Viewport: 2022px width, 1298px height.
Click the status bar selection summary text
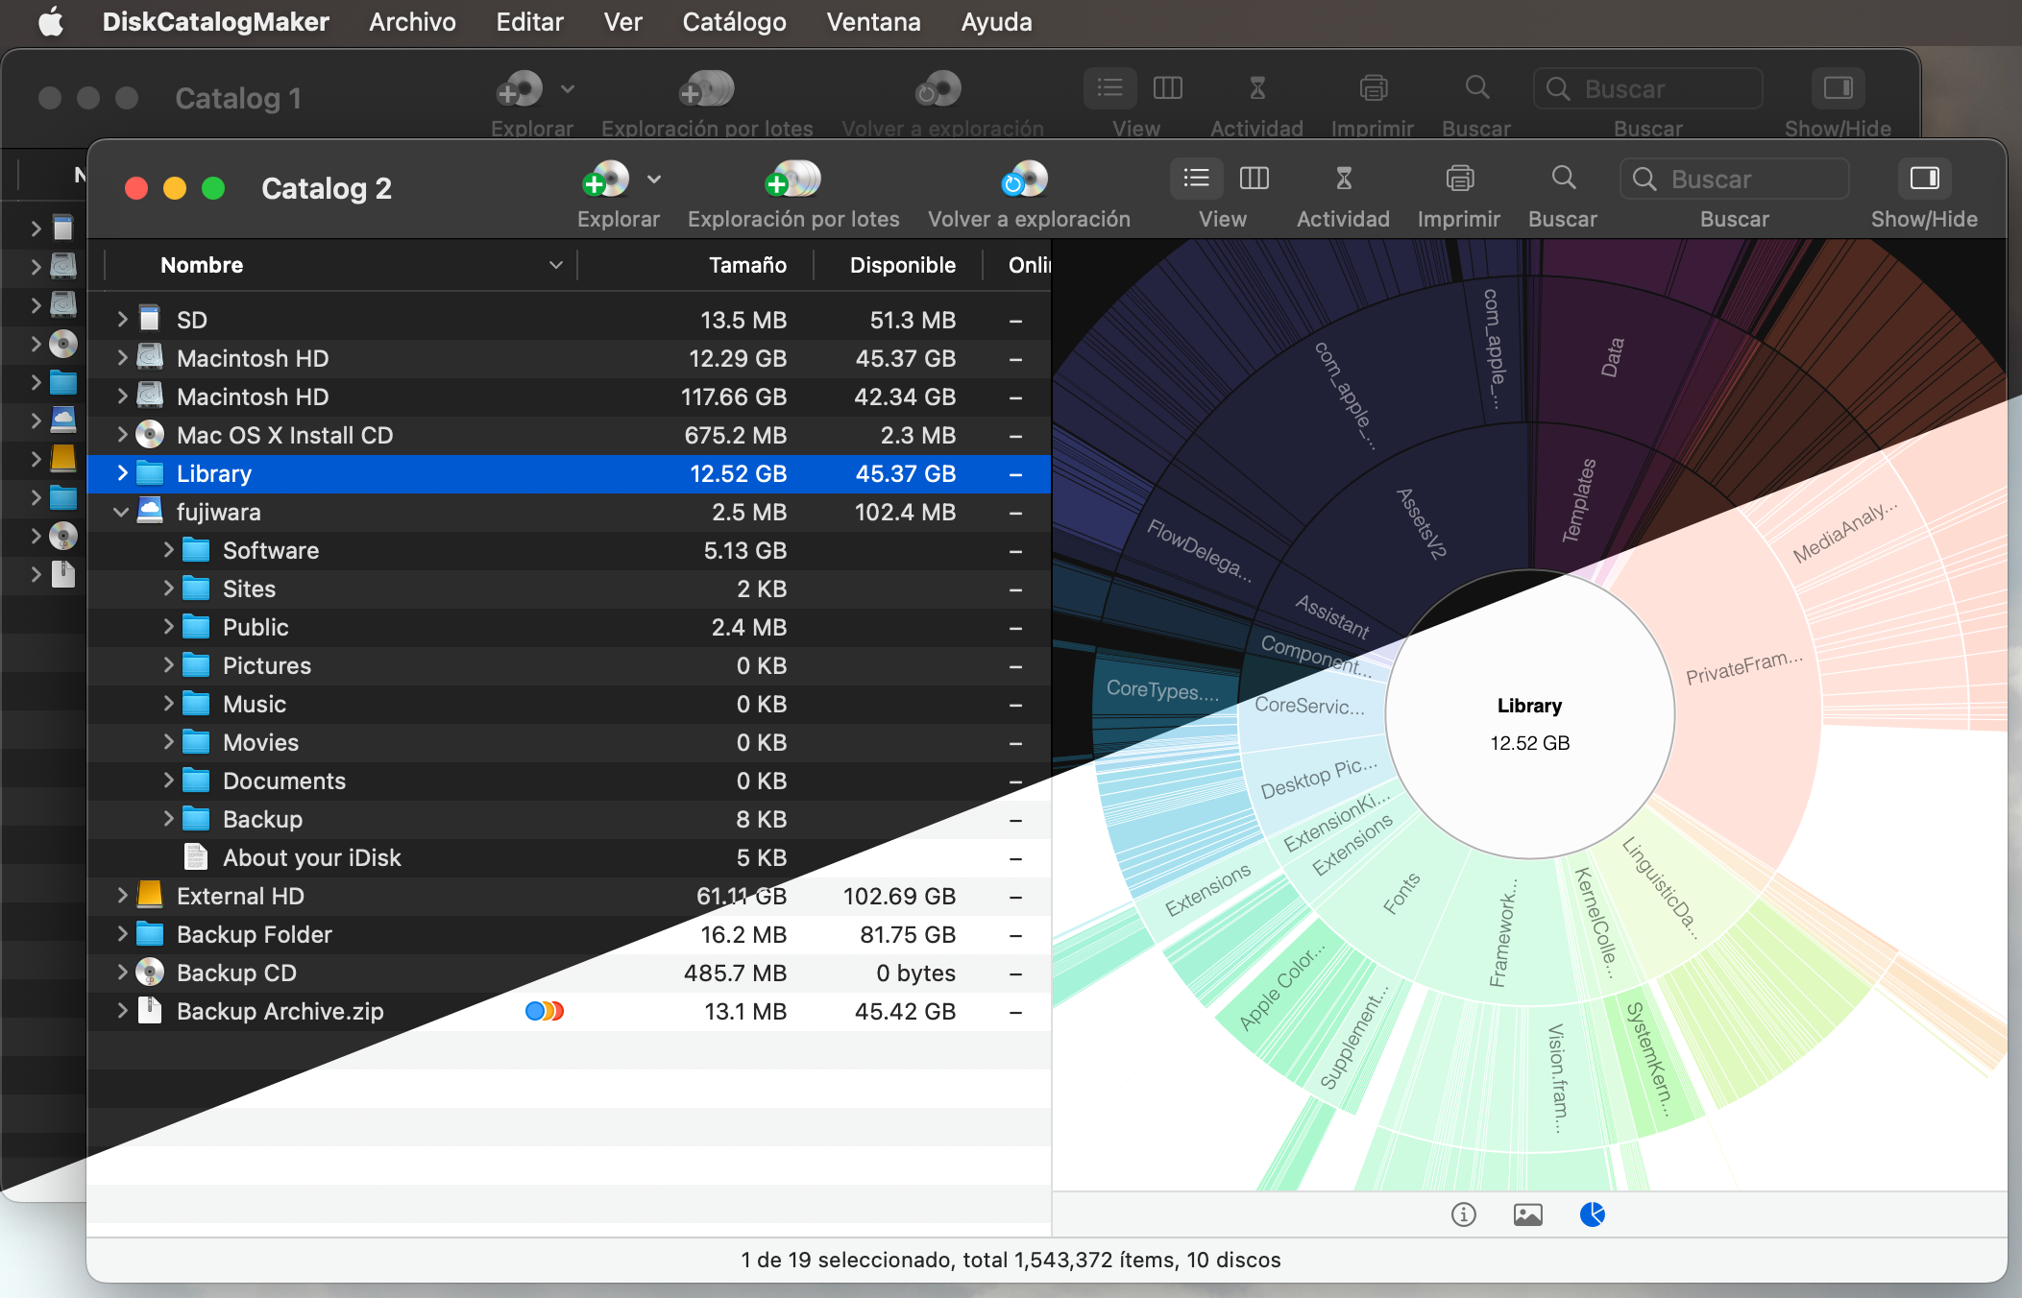[1011, 1261]
